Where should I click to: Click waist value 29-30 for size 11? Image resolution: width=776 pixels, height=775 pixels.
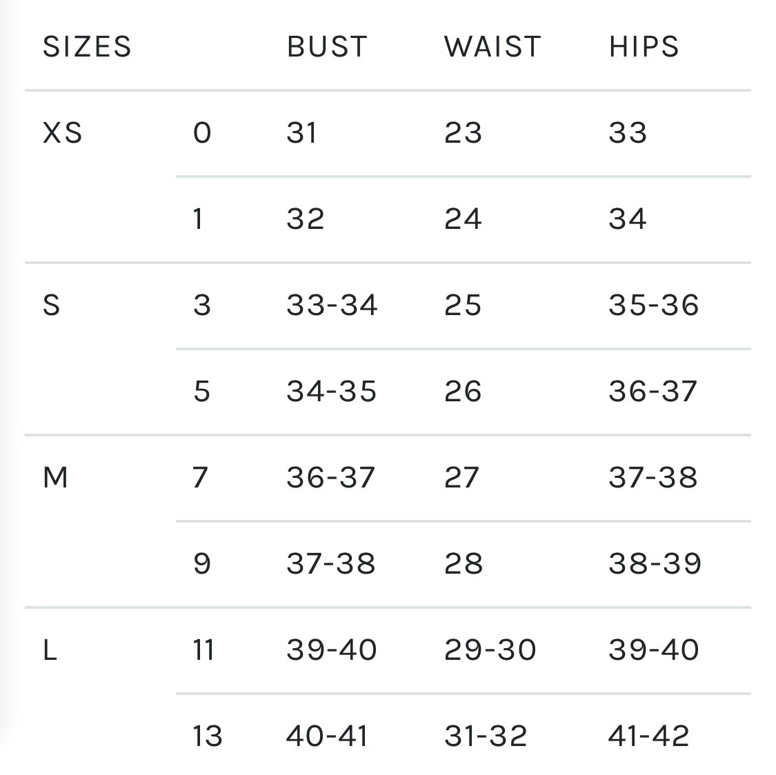pos(490,650)
